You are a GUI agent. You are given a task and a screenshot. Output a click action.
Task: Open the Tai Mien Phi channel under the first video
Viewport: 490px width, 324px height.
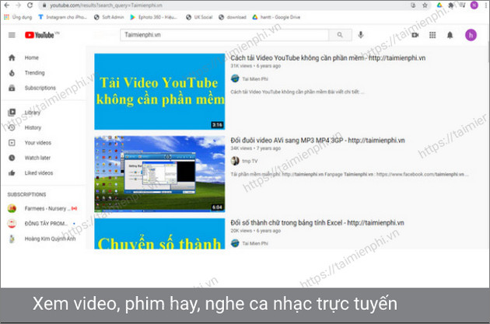pyautogui.click(x=255, y=79)
